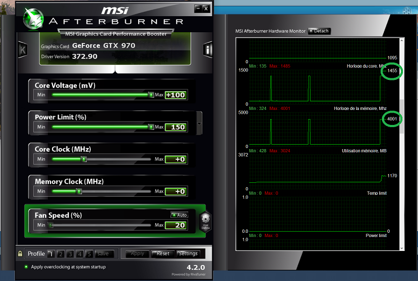Select profile slot 1

[51, 254]
